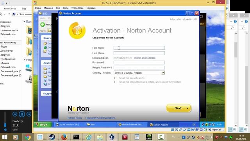Click VirtualBox optical disk status icon
250x141 pixels.
(x=177, y=130)
